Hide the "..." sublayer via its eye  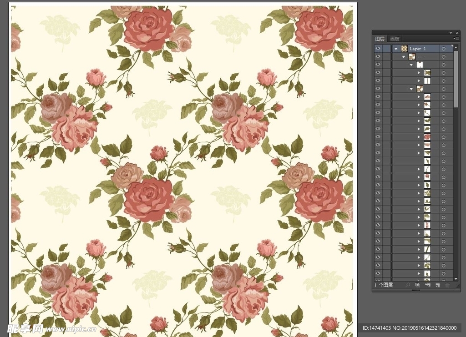click(x=378, y=56)
